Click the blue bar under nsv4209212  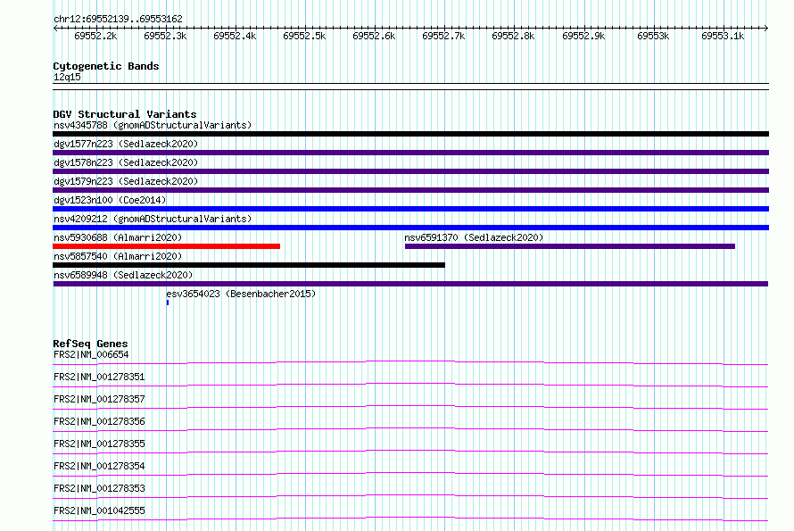(x=410, y=228)
